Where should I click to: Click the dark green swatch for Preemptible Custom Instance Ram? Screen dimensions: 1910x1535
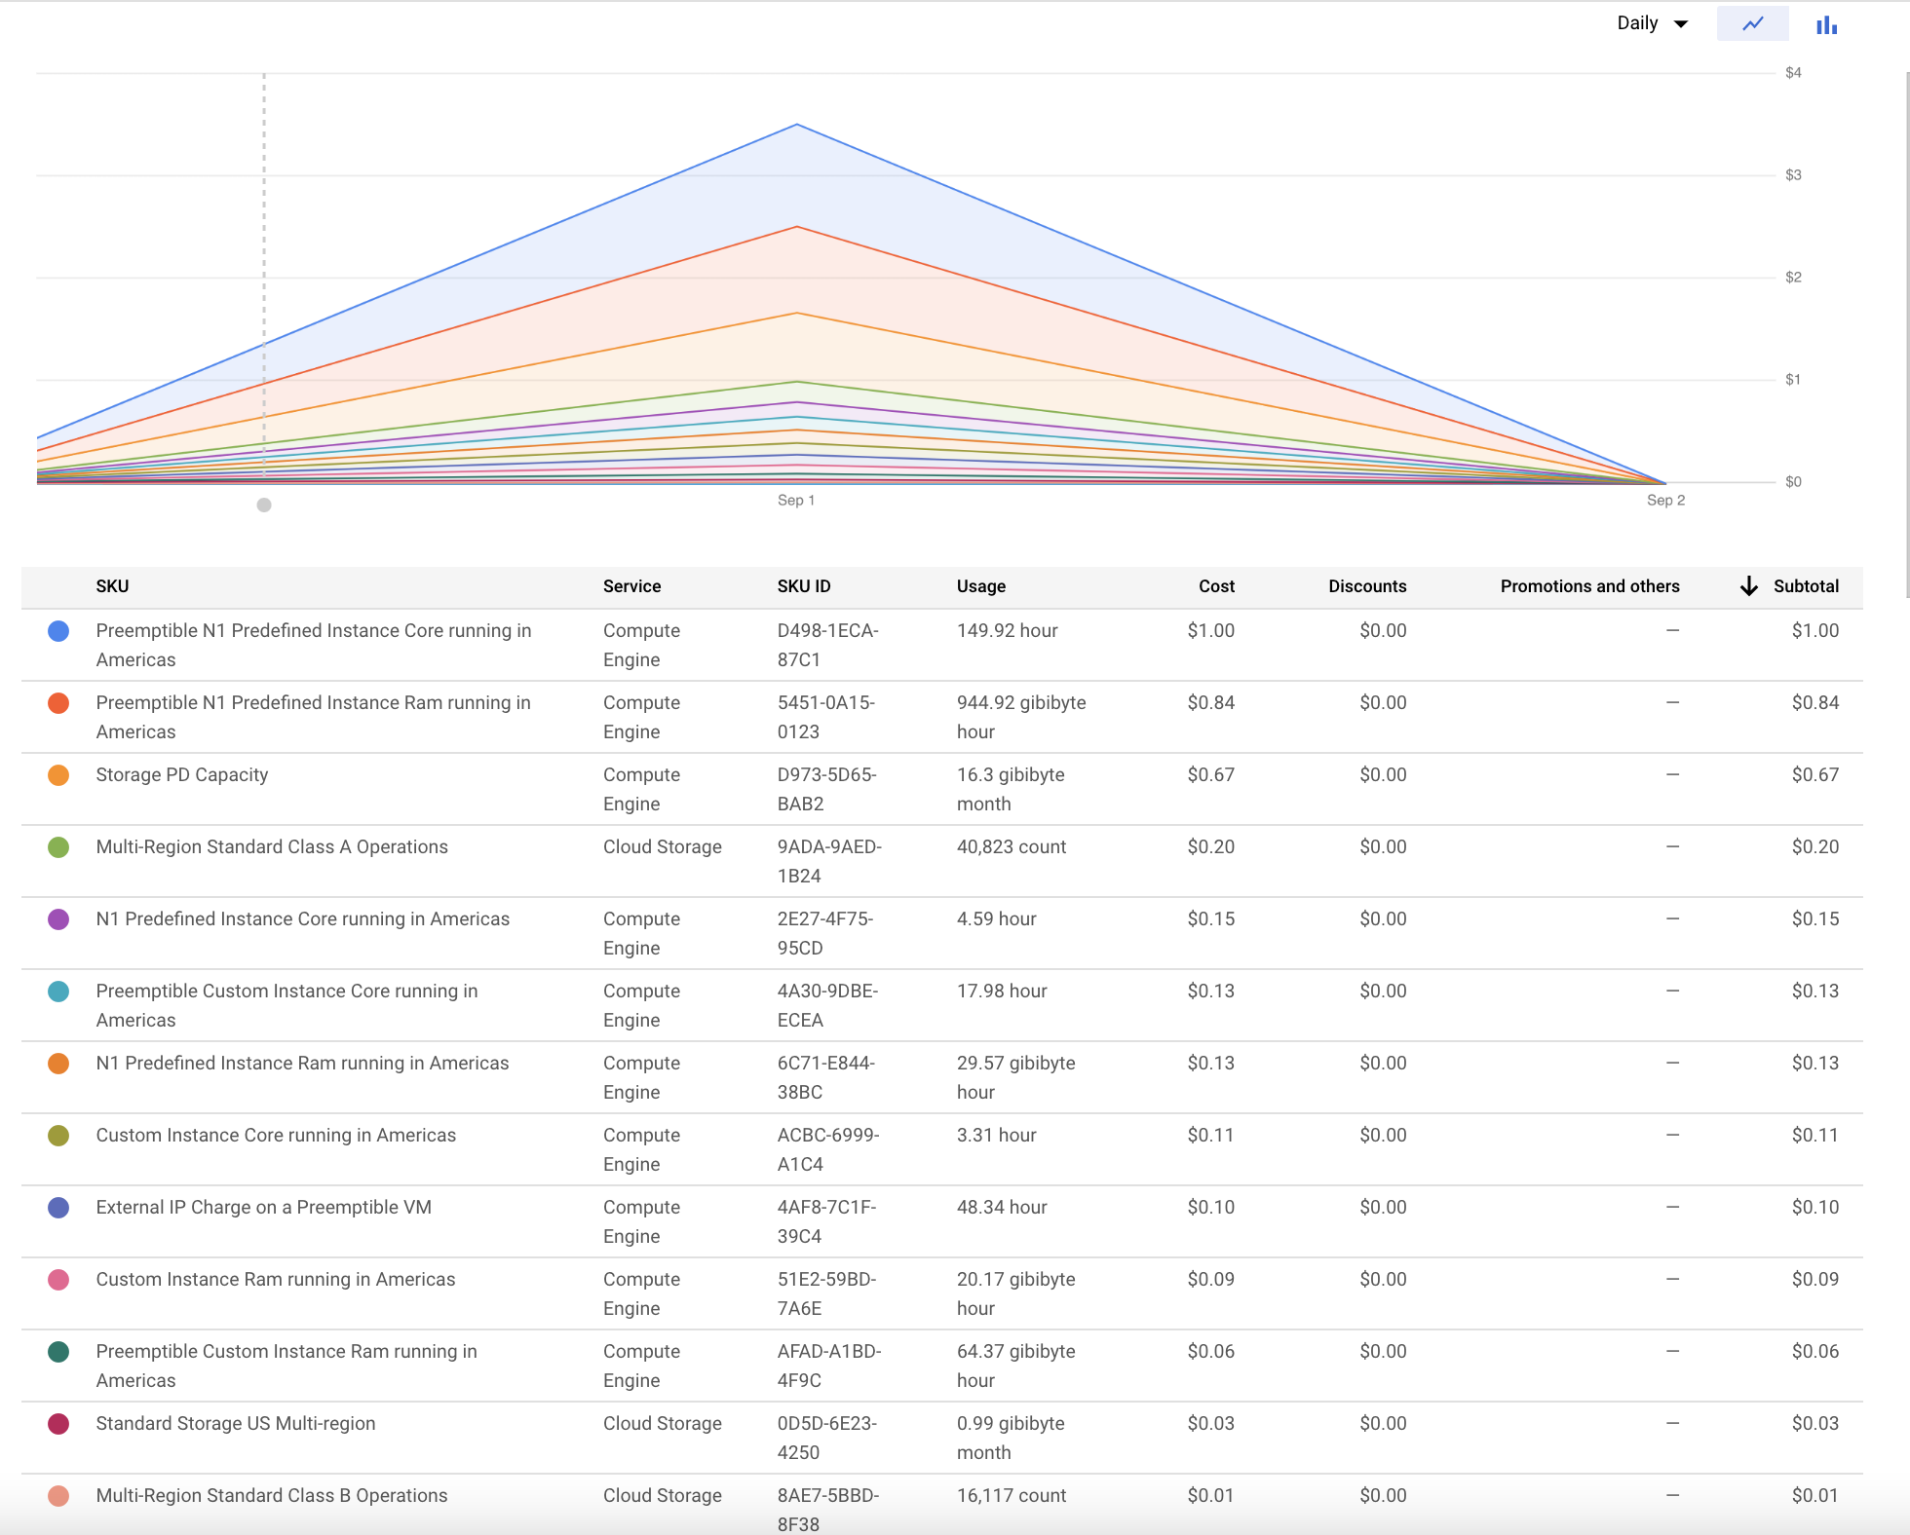58,1352
